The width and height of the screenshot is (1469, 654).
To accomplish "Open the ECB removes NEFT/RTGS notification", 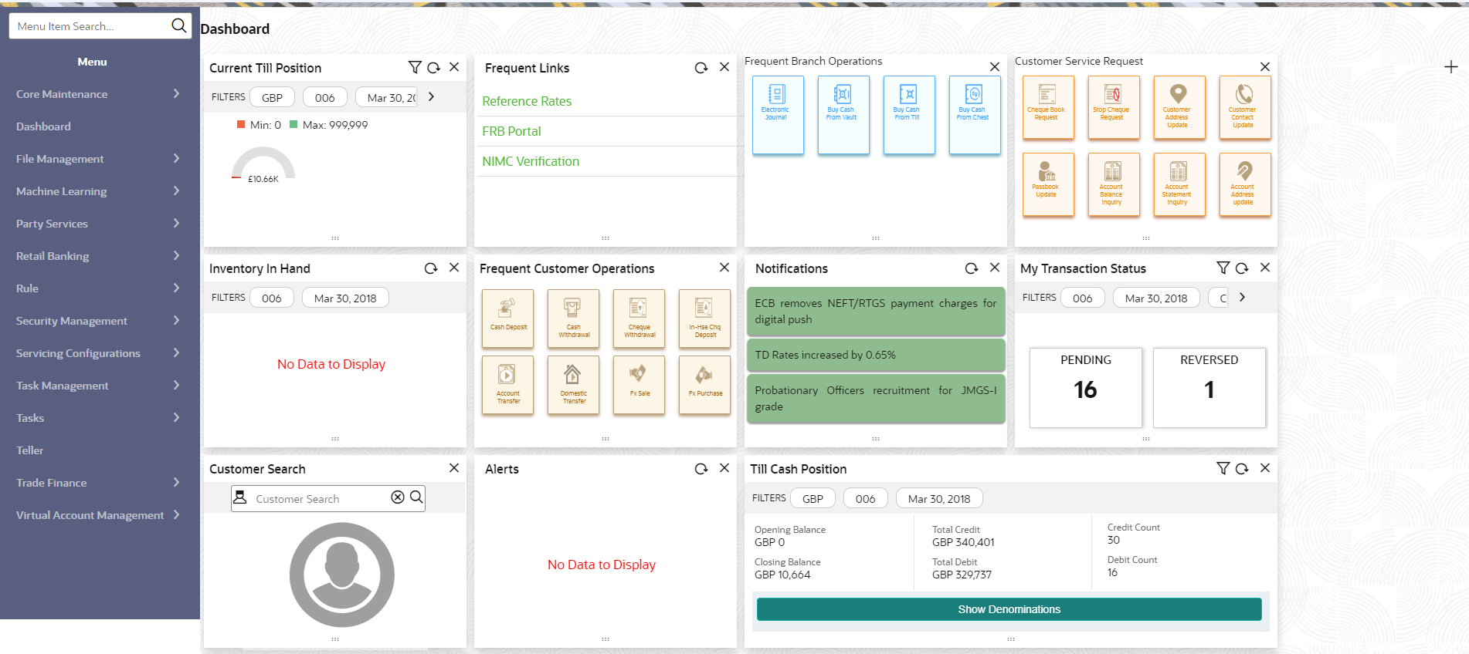I will pos(876,312).
